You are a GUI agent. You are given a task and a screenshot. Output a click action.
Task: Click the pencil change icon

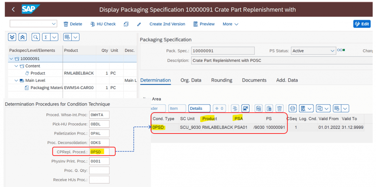coord(139,24)
